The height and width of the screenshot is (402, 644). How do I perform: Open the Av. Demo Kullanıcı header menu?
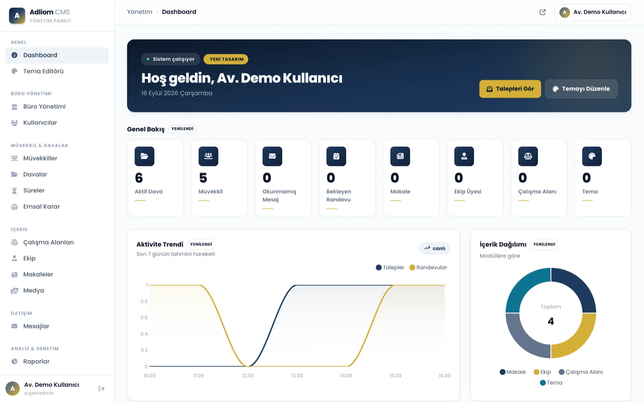click(x=593, y=12)
